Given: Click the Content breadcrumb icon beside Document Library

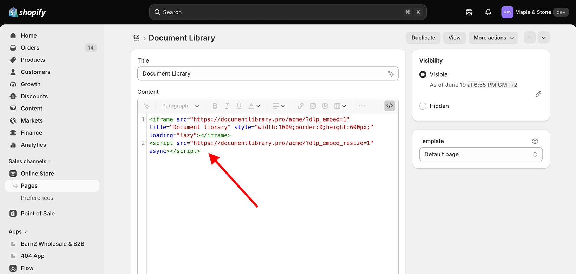Looking at the screenshot, I should 137,38.
